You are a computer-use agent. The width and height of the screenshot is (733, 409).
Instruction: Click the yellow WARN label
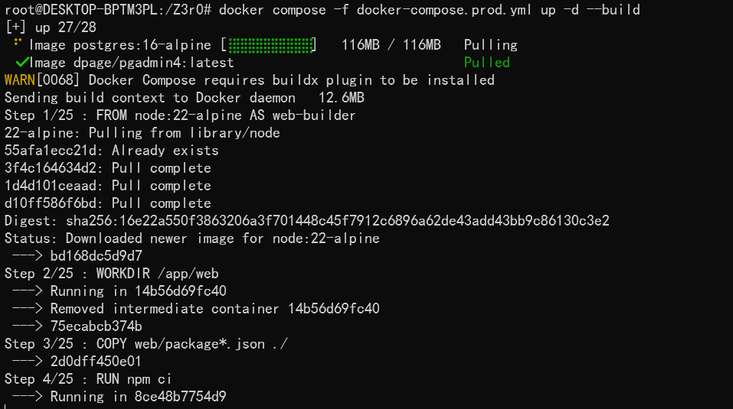point(20,80)
